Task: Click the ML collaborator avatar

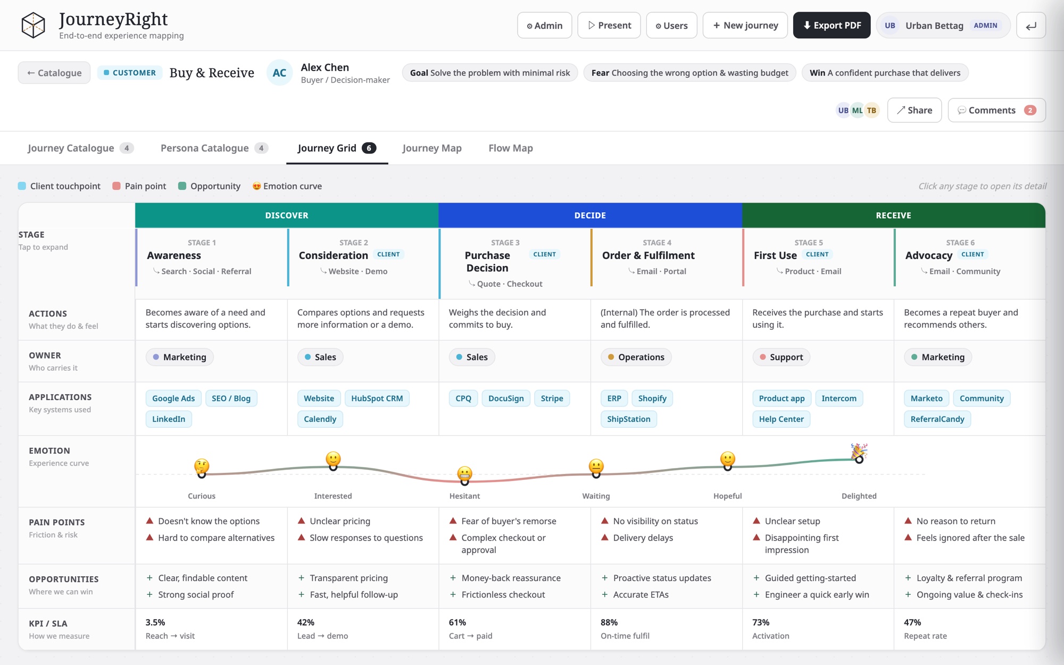Action: (857, 110)
